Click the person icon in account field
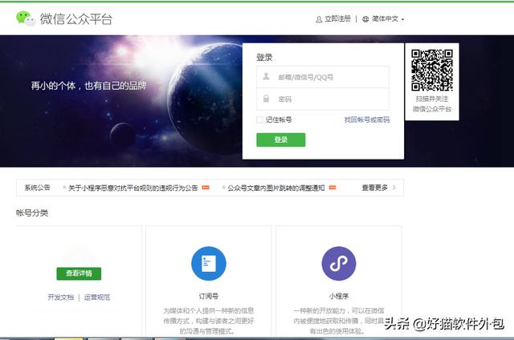514x340 pixels. coord(266,76)
